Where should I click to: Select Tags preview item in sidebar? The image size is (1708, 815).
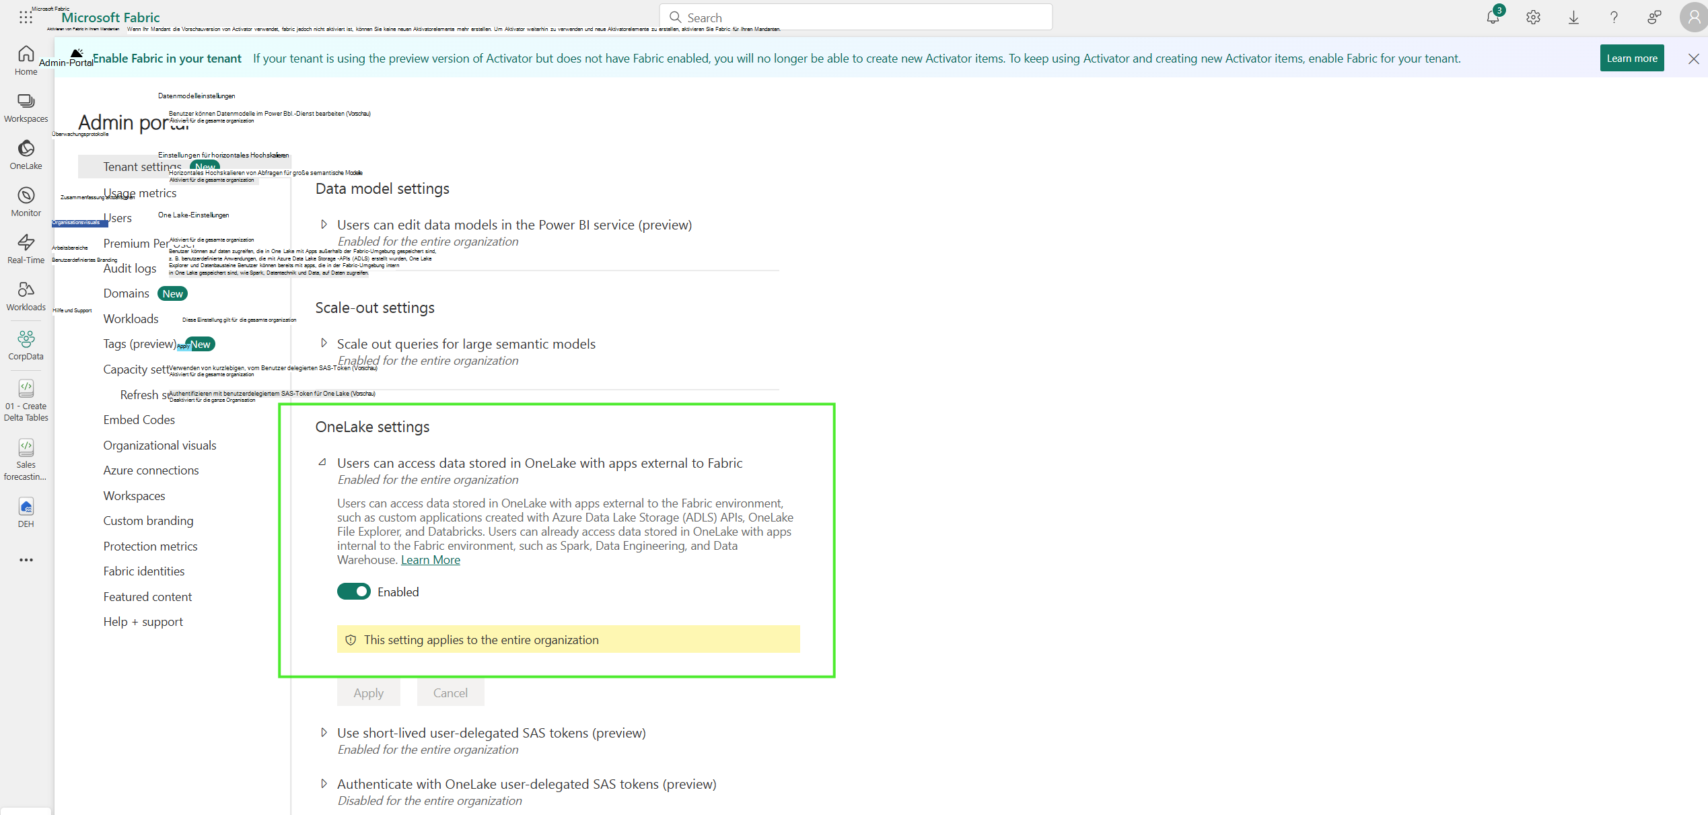pyautogui.click(x=139, y=343)
